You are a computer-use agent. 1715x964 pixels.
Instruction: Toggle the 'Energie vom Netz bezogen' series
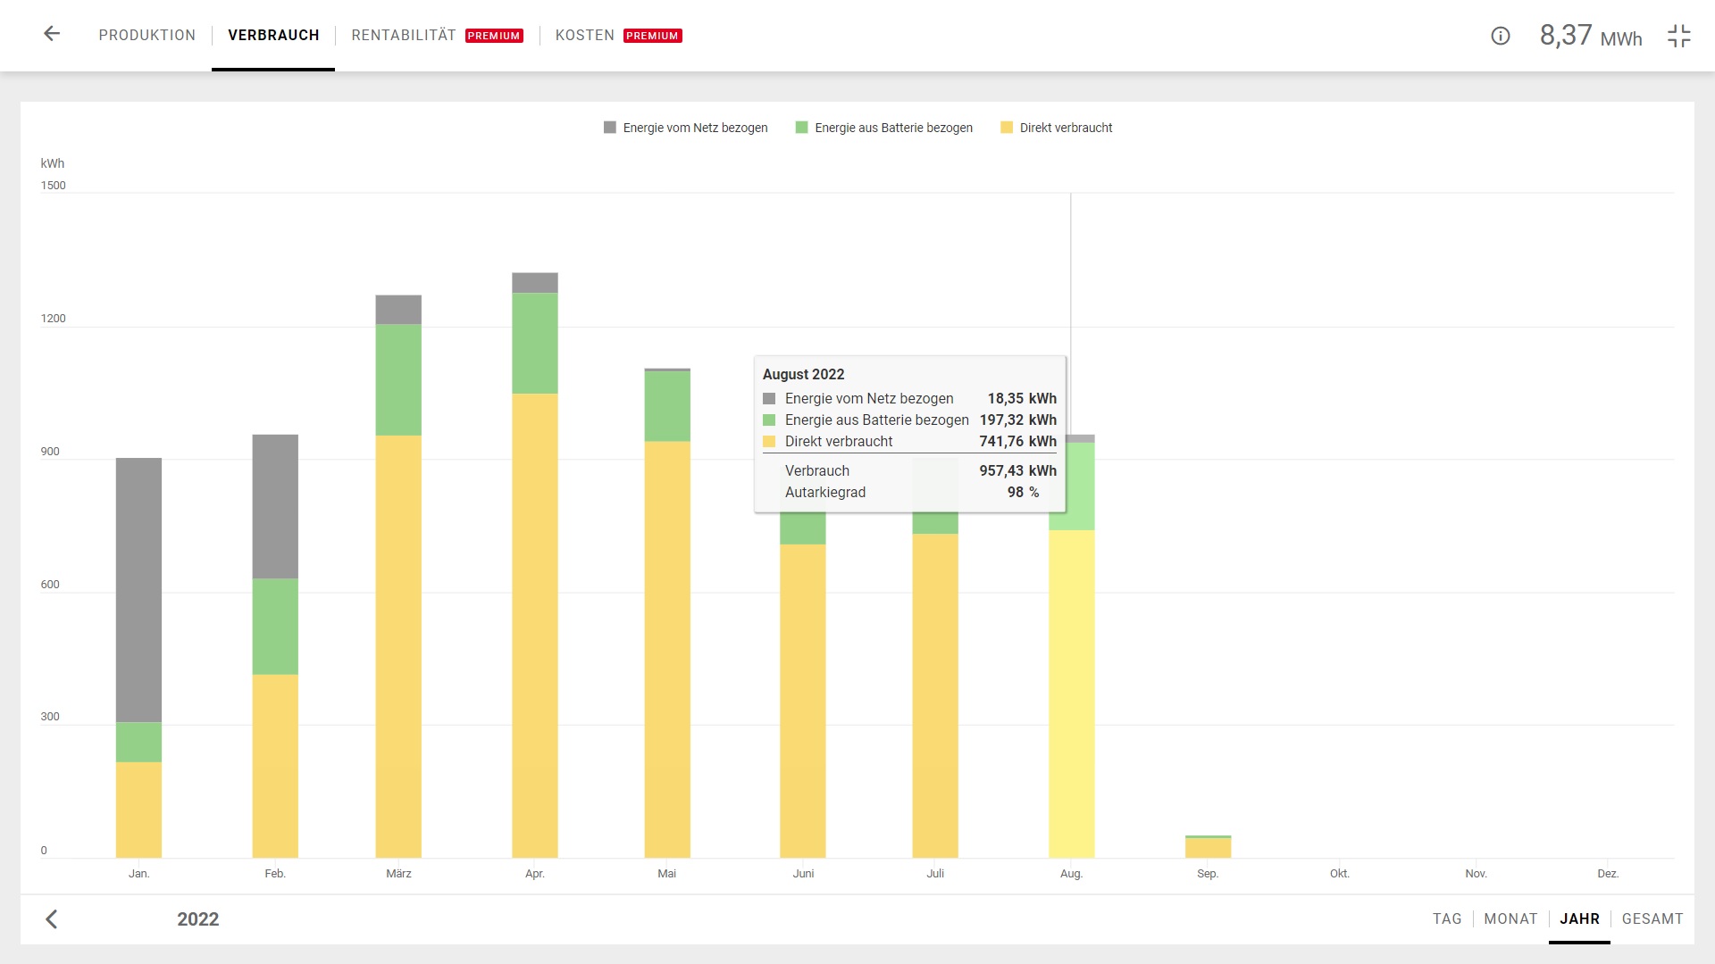pos(695,128)
